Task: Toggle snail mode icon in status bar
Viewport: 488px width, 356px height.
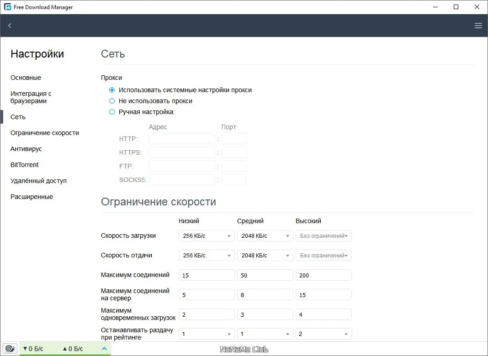Action: pyautogui.click(x=10, y=349)
